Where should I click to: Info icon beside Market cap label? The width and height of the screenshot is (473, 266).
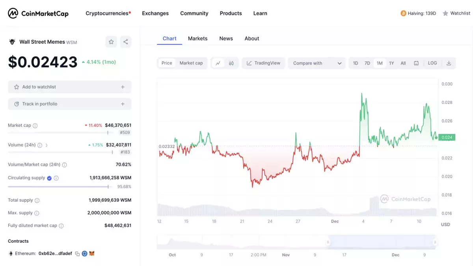pos(35,126)
